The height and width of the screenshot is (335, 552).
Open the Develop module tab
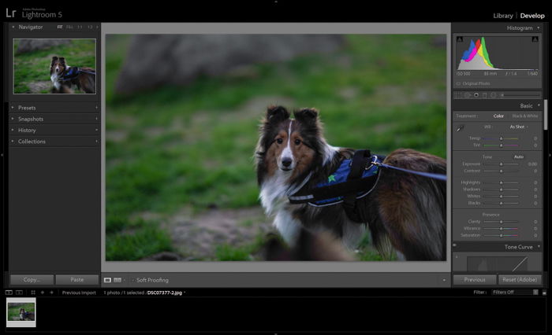pos(532,16)
